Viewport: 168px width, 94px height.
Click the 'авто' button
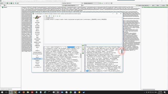pos(153,5)
